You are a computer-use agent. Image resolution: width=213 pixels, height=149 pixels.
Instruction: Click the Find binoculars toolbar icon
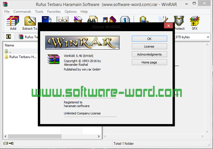(93, 19)
